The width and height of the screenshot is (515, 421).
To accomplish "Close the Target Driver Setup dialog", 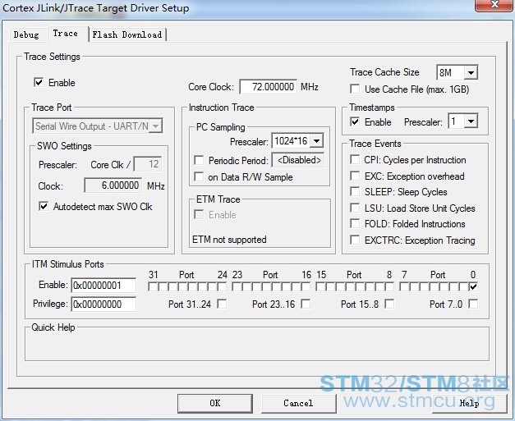I will [x=494, y=5].
